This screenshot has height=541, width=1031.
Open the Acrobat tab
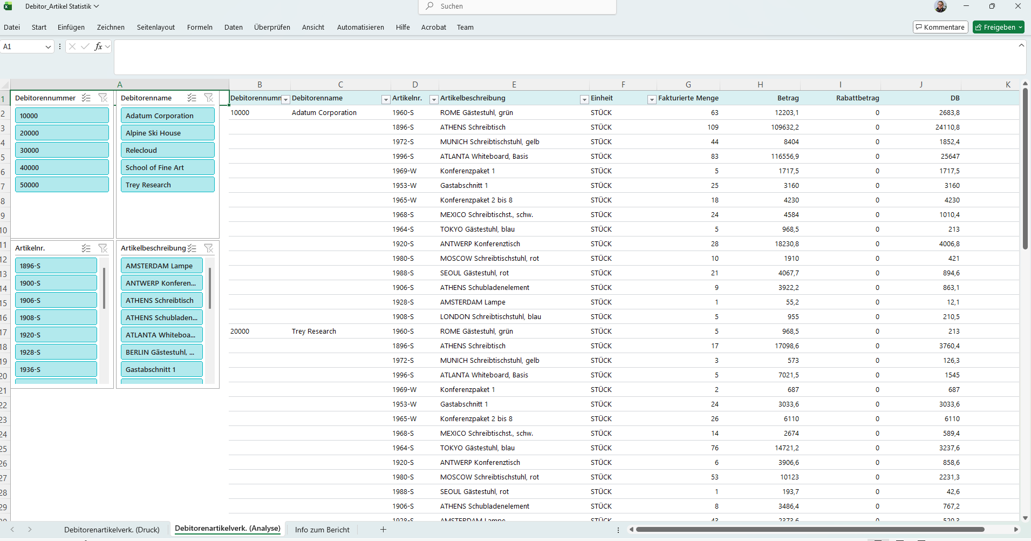(x=434, y=27)
